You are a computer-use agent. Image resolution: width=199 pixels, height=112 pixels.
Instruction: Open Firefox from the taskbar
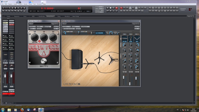point(22,110)
